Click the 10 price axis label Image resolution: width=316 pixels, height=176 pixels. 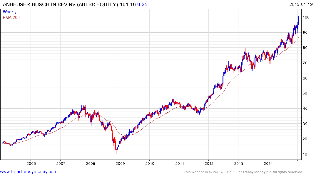click(305, 154)
